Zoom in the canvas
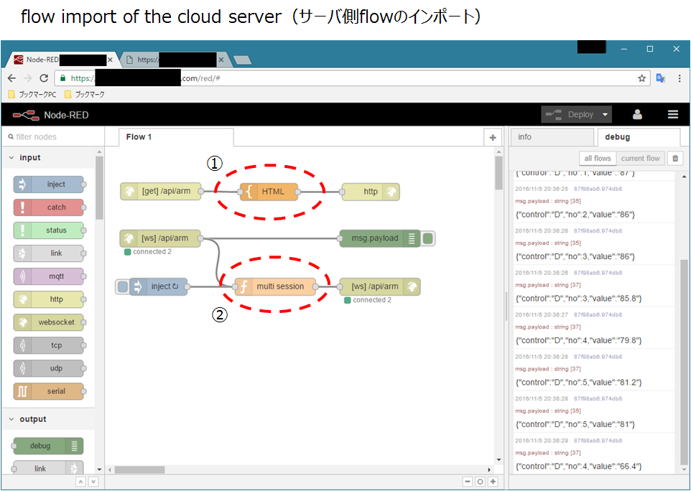 point(493,482)
